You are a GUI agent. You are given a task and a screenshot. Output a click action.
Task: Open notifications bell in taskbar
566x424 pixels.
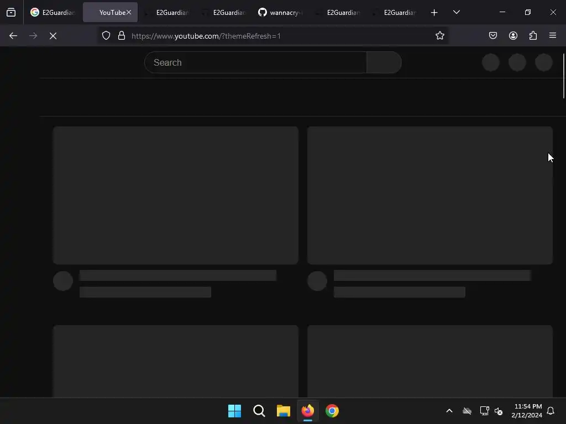[x=551, y=411]
